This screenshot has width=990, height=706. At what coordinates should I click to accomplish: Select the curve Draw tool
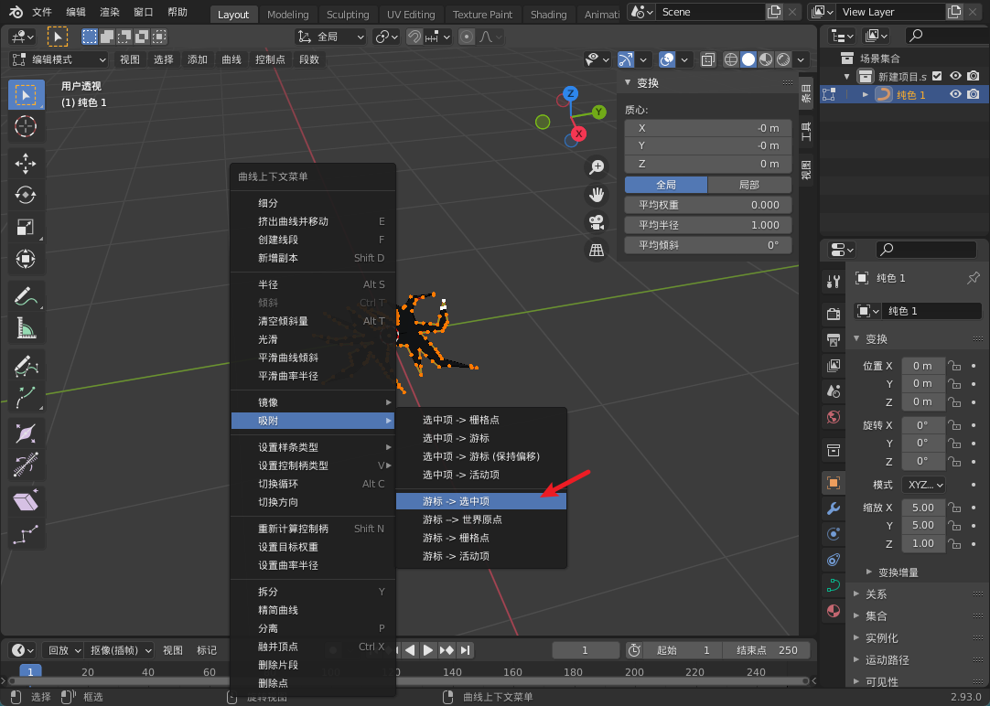pyautogui.click(x=26, y=364)
